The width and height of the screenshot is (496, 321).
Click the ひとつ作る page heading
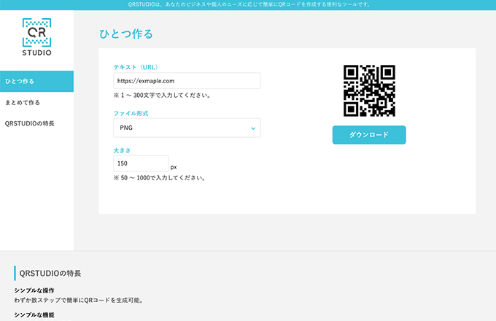point(125,34)
